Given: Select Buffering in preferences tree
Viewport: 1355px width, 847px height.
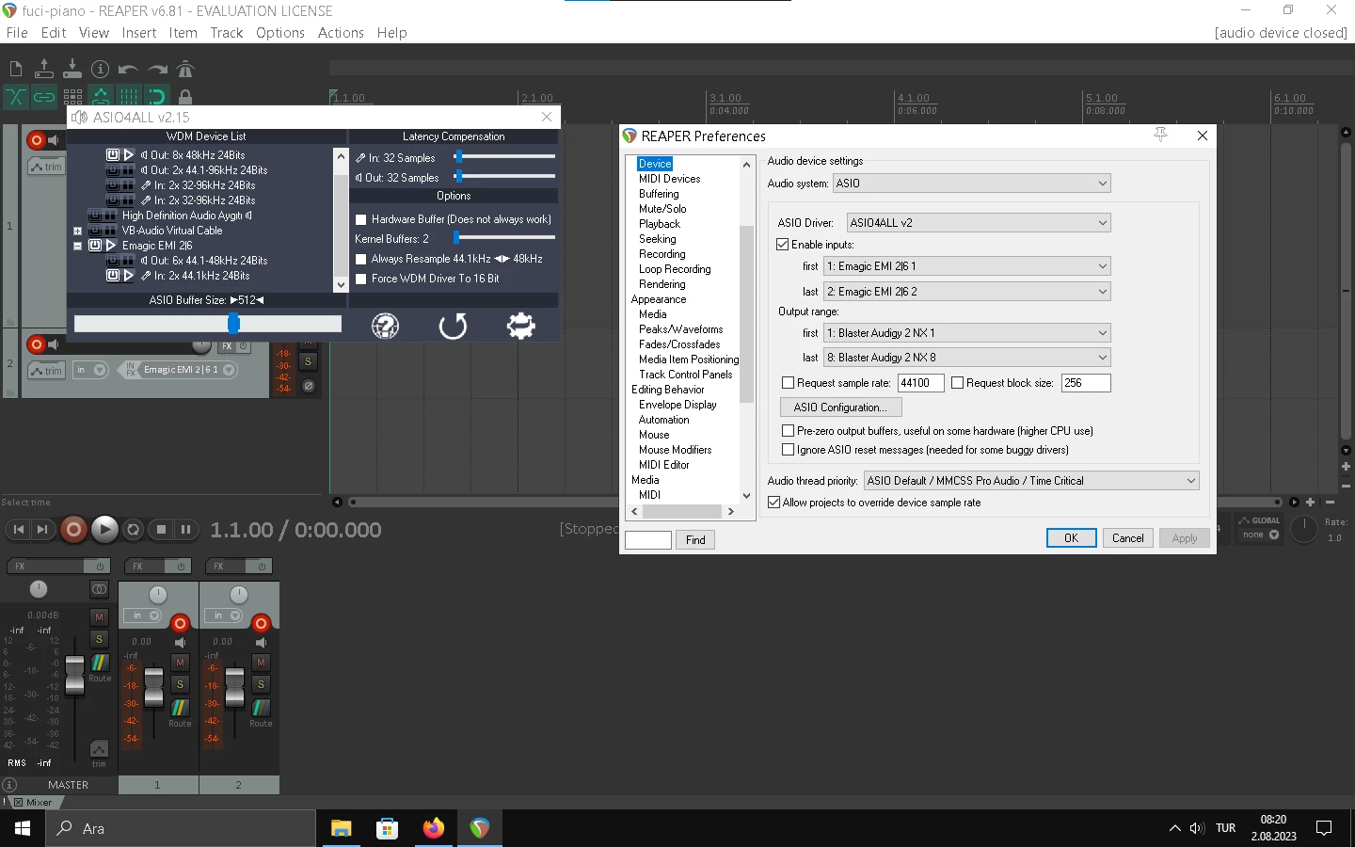Looking at the screenshot, I should click(659, 194).
